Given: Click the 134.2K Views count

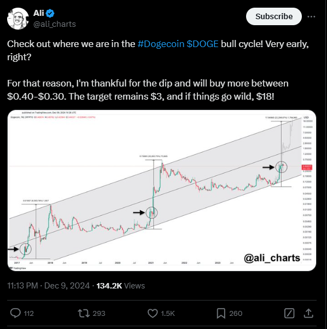Looking at the screenshot, I should (x=120, y=286).
